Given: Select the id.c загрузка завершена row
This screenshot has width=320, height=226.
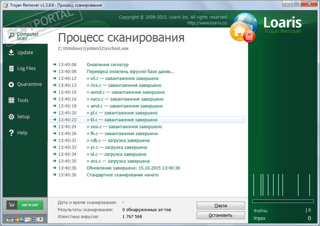Looking at the screenshot, I should (x=147, y=154).
